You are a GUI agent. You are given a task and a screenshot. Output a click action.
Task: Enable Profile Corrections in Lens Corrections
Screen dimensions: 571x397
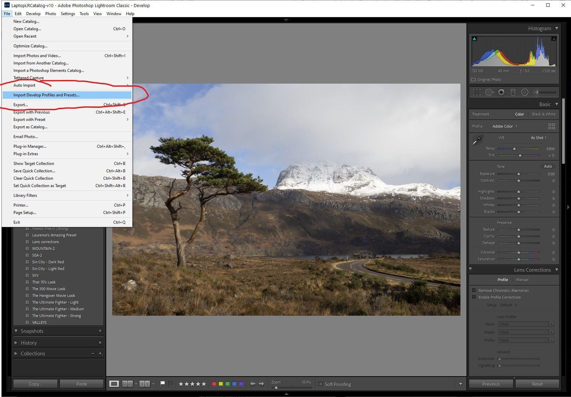pos(474,297)
